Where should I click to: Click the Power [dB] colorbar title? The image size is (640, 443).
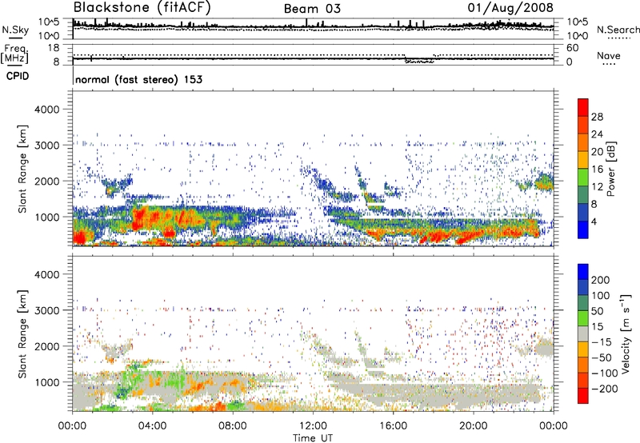(610, 169)
